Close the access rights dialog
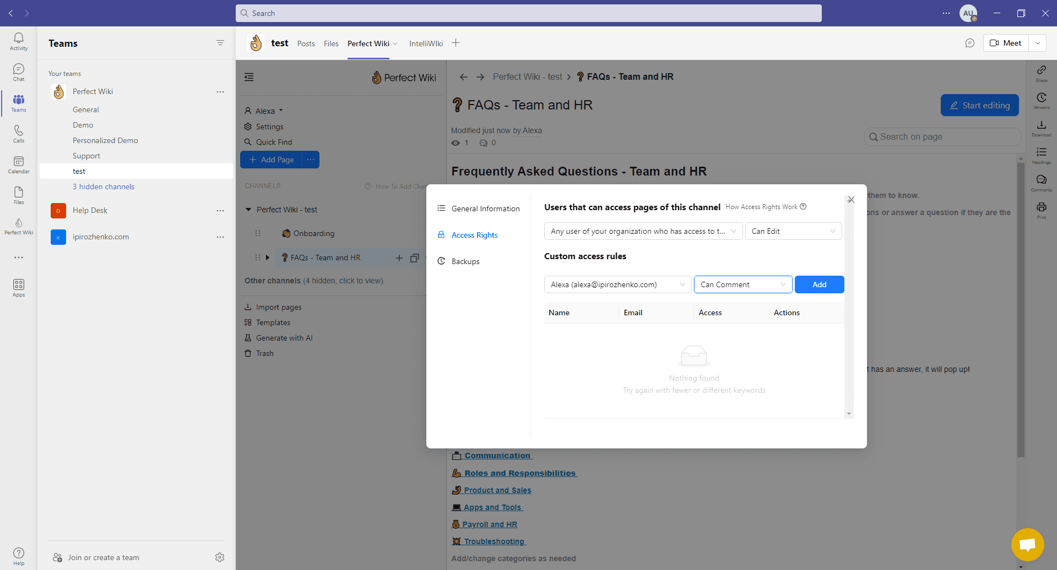This screenshot has width=1057, height=570. tap(851, 200)
